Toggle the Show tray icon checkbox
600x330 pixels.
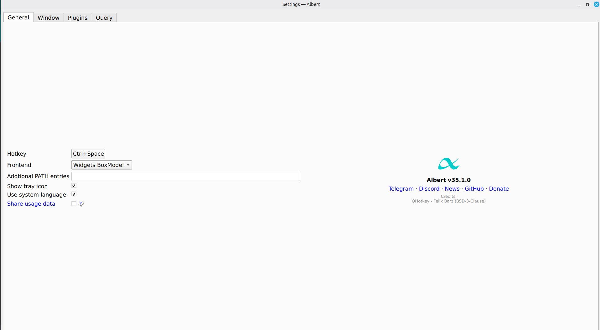pyautogui.click(x=74, y=186)
